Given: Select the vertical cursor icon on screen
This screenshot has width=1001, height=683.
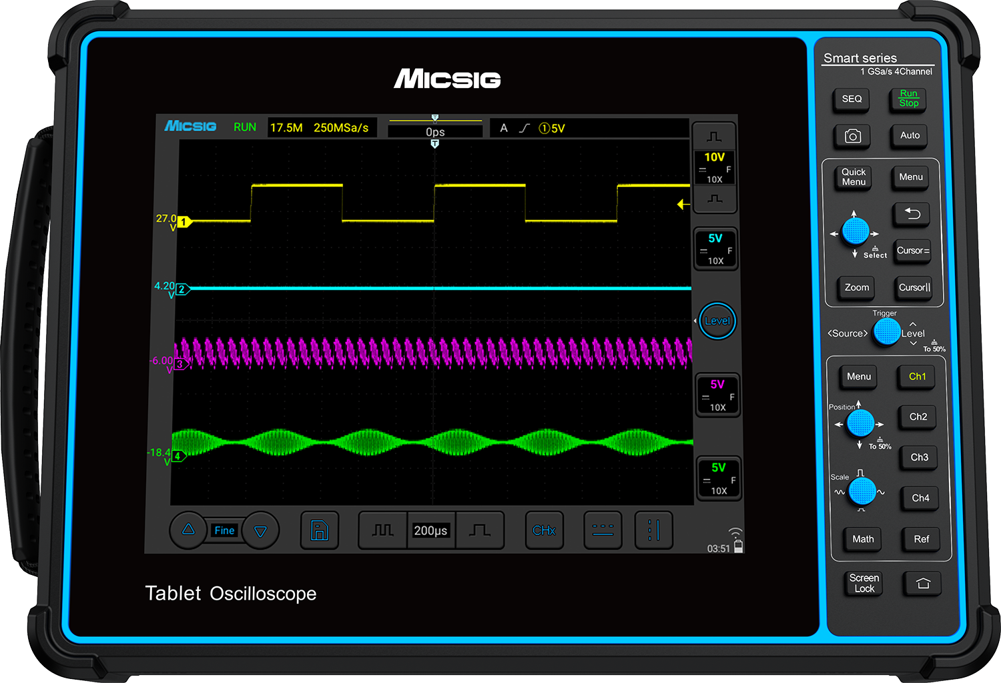Looking at the screenshot, I should click(x=653, y=530).
